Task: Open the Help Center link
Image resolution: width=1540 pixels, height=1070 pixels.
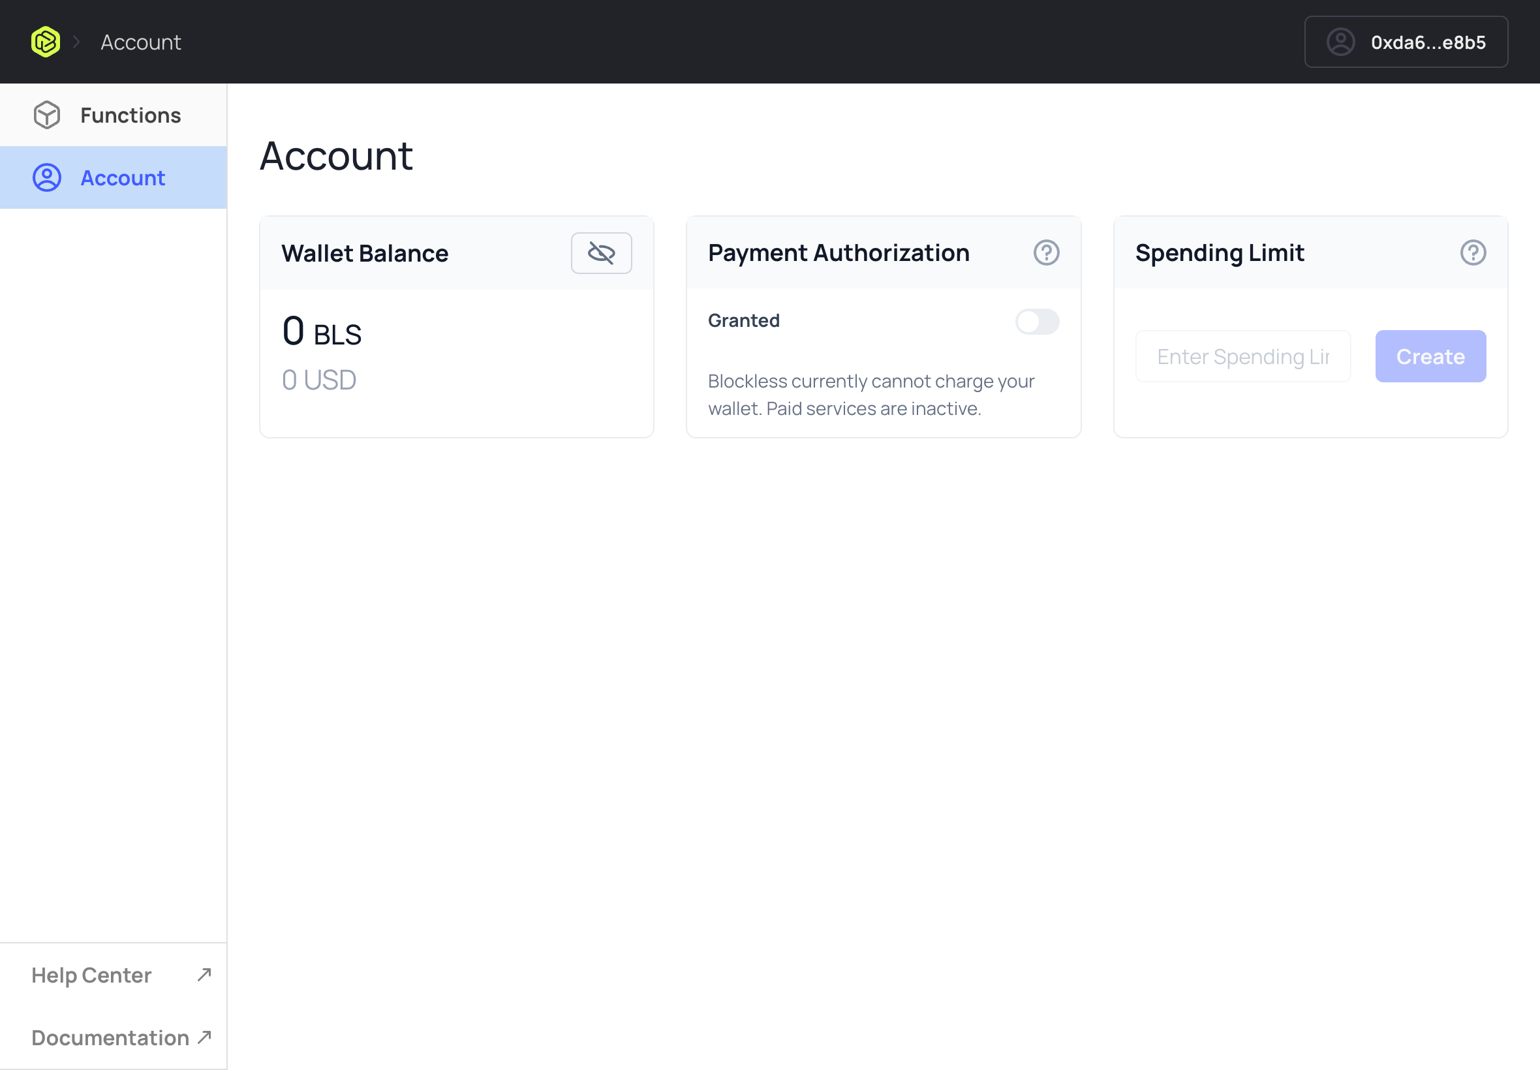Action: (x=91, y=975)
